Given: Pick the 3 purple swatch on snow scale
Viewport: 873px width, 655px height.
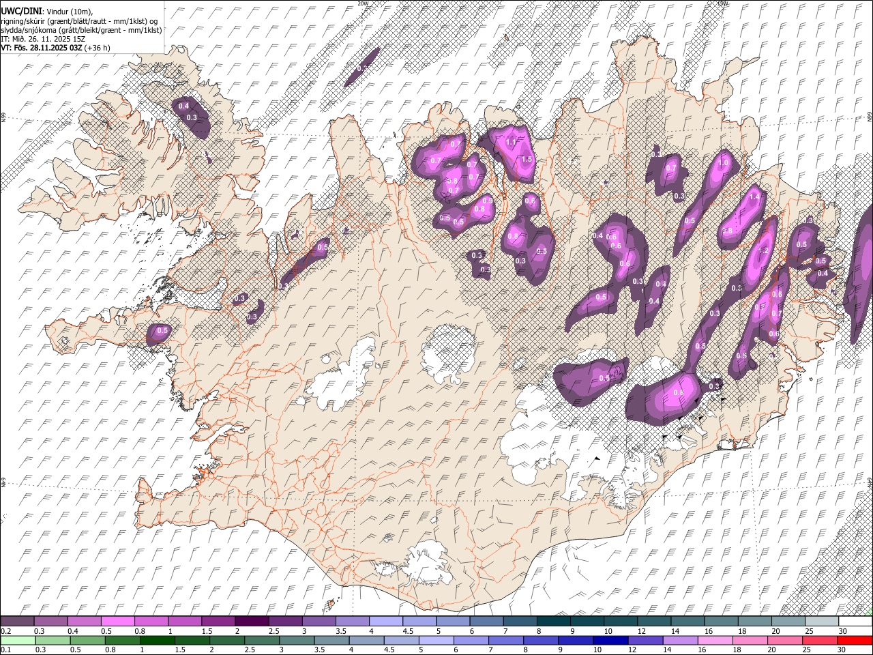Looking at the screenshot, I should pos(319,622).
